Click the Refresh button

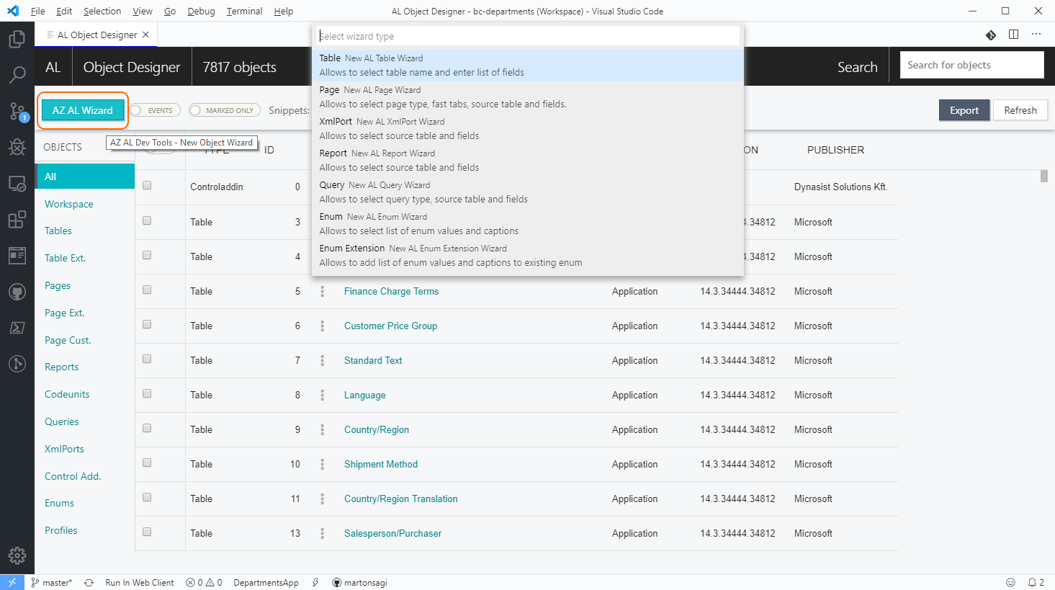coord(1020,110)
